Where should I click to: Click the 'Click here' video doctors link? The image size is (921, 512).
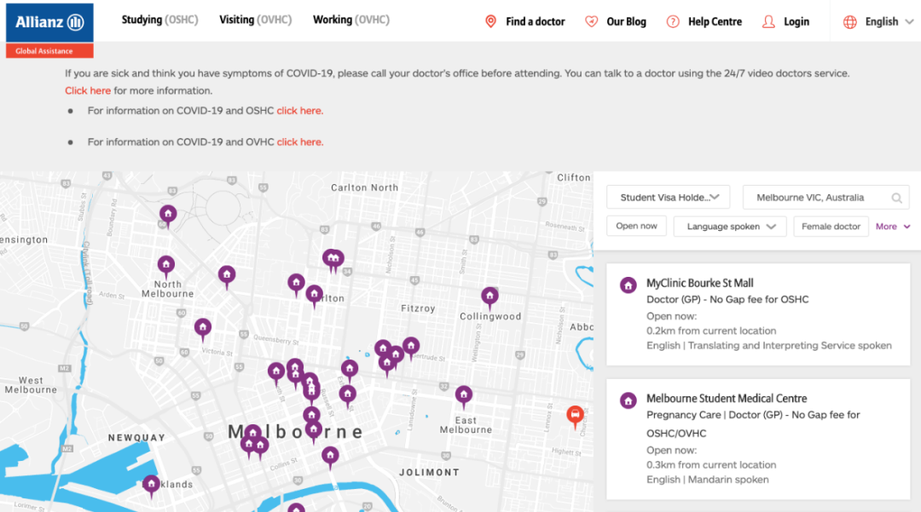pos(88,90)
